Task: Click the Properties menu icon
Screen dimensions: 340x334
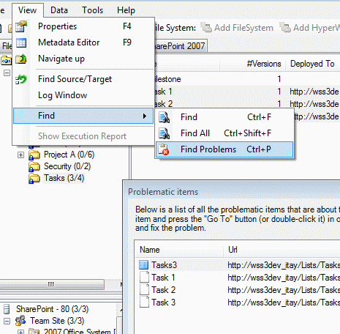Action: click(x=21, y=26)
